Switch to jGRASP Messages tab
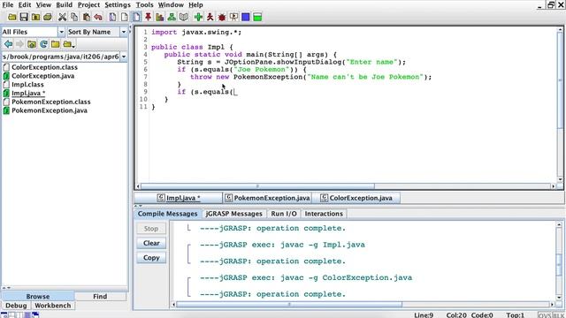 click(x=233, y=214)
